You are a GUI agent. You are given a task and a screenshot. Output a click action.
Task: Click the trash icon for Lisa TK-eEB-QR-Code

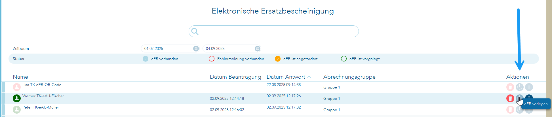510,87
